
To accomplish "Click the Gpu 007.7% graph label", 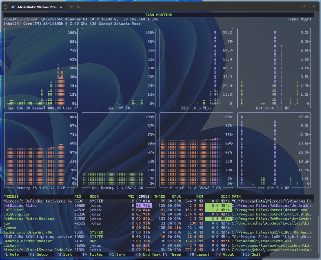I will [118, 108].
